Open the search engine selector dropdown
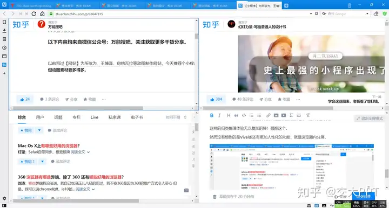 pyautogui.click(x=324, y=14)
